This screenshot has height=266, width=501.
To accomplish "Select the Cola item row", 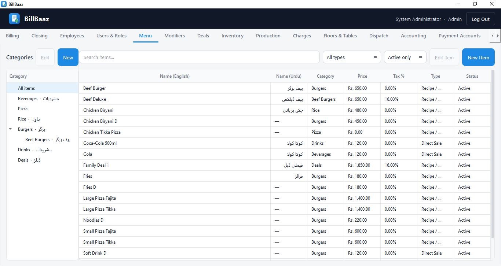I will (x=285, y=154).
